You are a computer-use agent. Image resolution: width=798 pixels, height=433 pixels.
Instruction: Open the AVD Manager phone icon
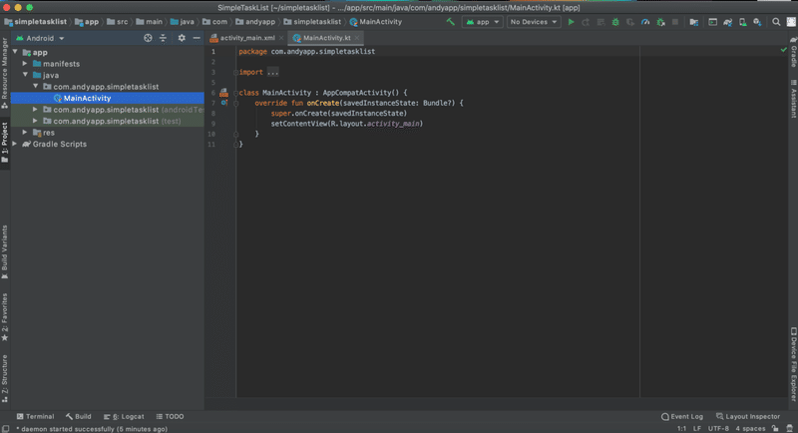742,22
